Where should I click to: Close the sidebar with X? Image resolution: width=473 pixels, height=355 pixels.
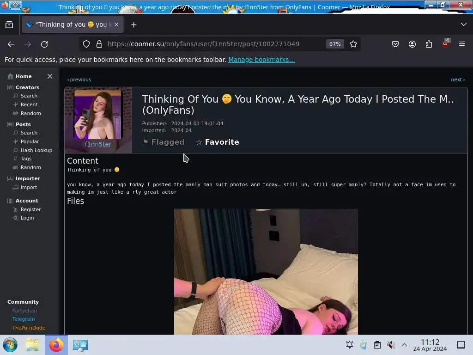50,76
